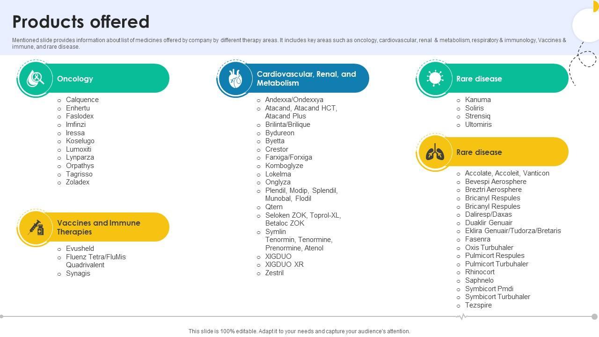Click Ultomiris under the green Rare disease
599x337 pixels.
(x=478, y=125)
